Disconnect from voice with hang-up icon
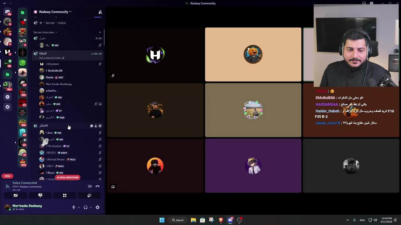 [97, 186]
